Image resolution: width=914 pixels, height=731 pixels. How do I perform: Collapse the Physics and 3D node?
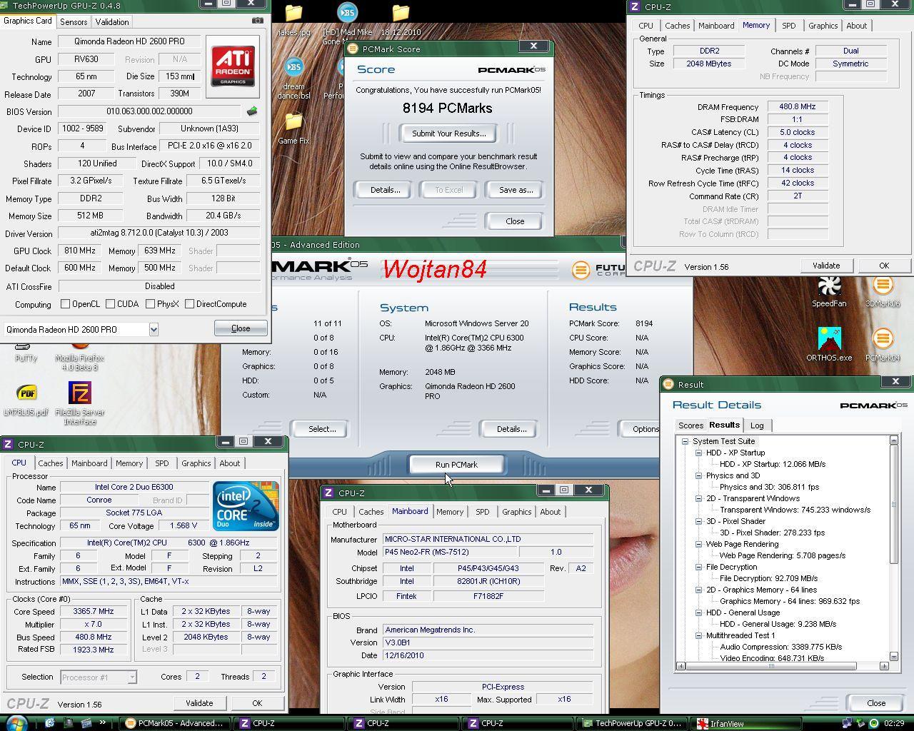click(x=698, y=475)
